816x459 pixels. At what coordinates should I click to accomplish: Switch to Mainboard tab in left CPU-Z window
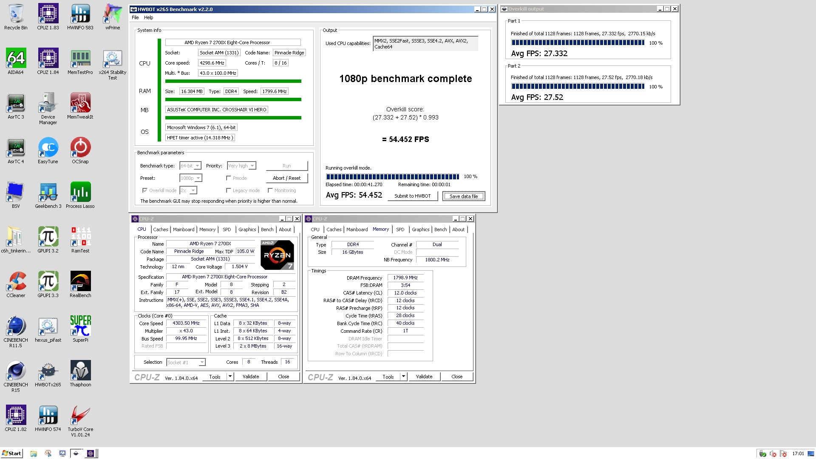184,229
